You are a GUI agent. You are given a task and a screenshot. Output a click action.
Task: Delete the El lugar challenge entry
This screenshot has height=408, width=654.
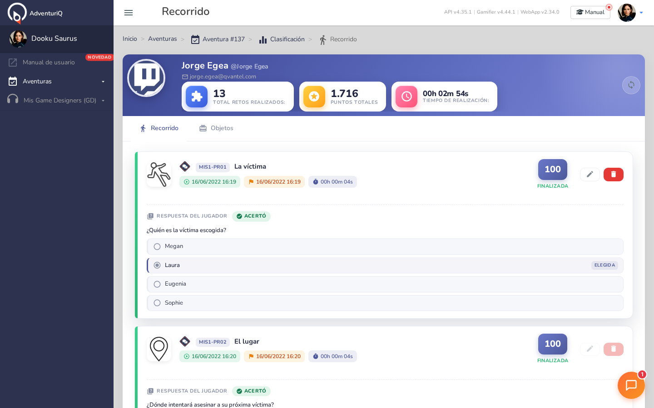pyautogui.click(x=614, y=349)
